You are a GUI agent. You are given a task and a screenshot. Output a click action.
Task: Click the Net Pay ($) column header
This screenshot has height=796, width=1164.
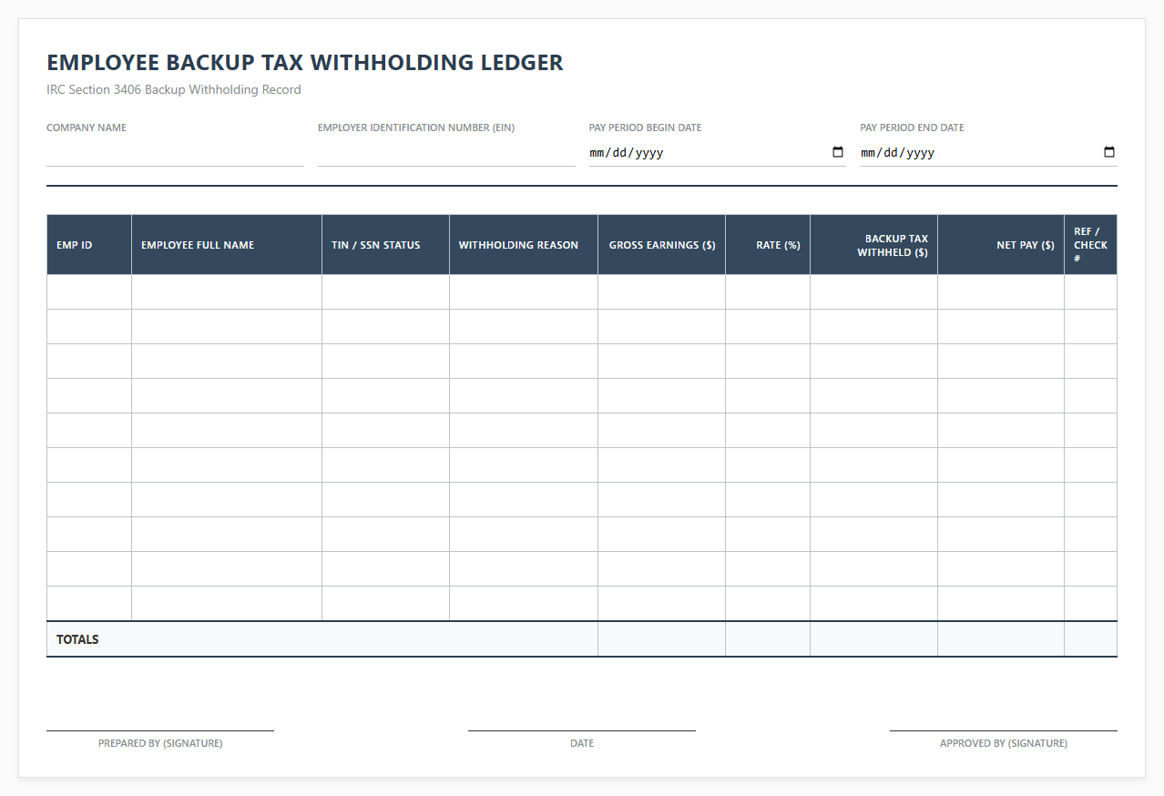pyautogui.click(x=1001, y=245)
